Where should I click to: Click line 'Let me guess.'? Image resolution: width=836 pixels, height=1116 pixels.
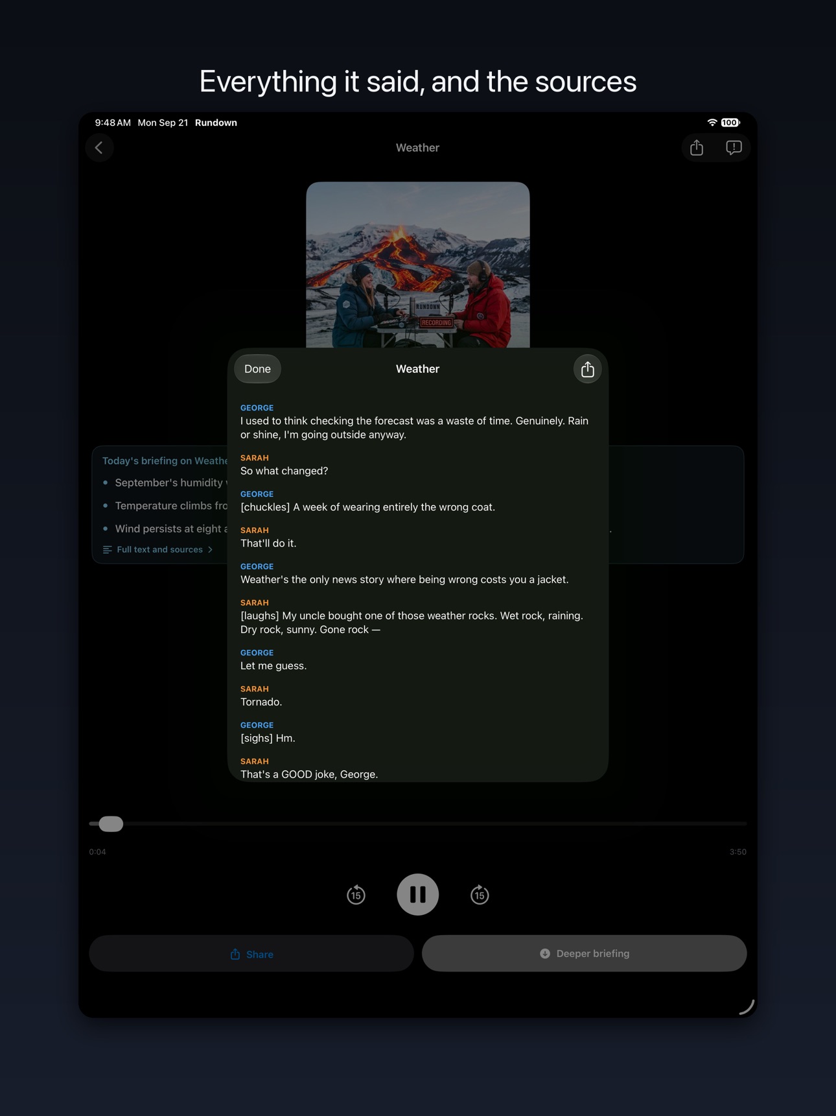(x=273, y=666)
